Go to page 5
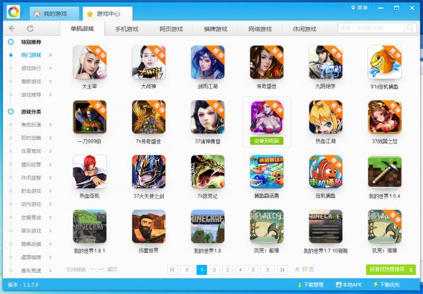The height and width of the screenshot is (294, 423). point(253,270)
